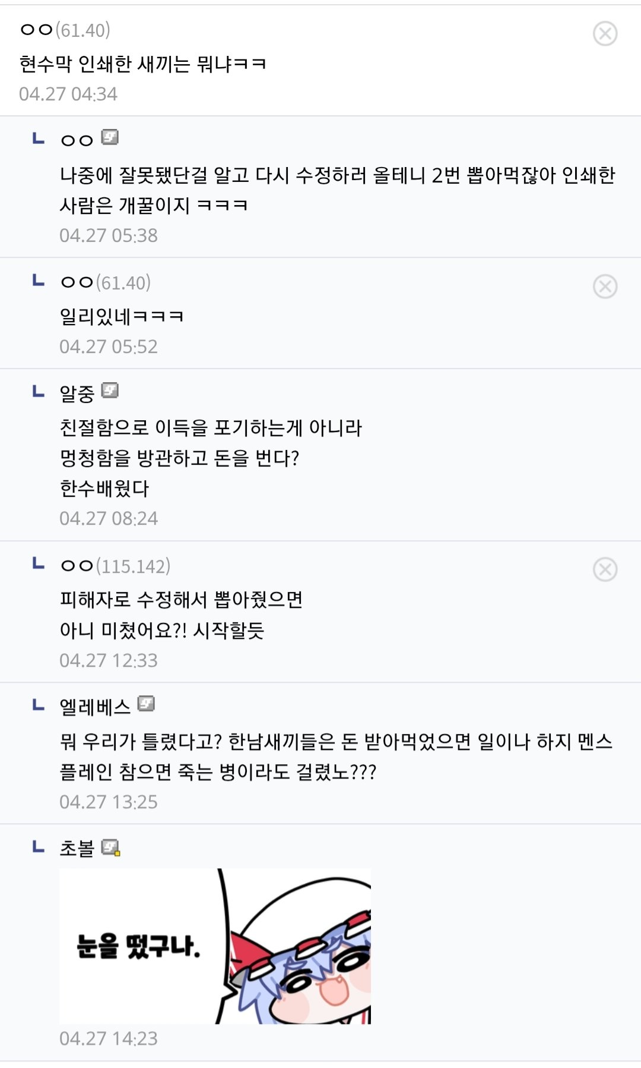Tap the reply text '피해자로 수정해서 뽑아줬으면'

tap(181, 599)
